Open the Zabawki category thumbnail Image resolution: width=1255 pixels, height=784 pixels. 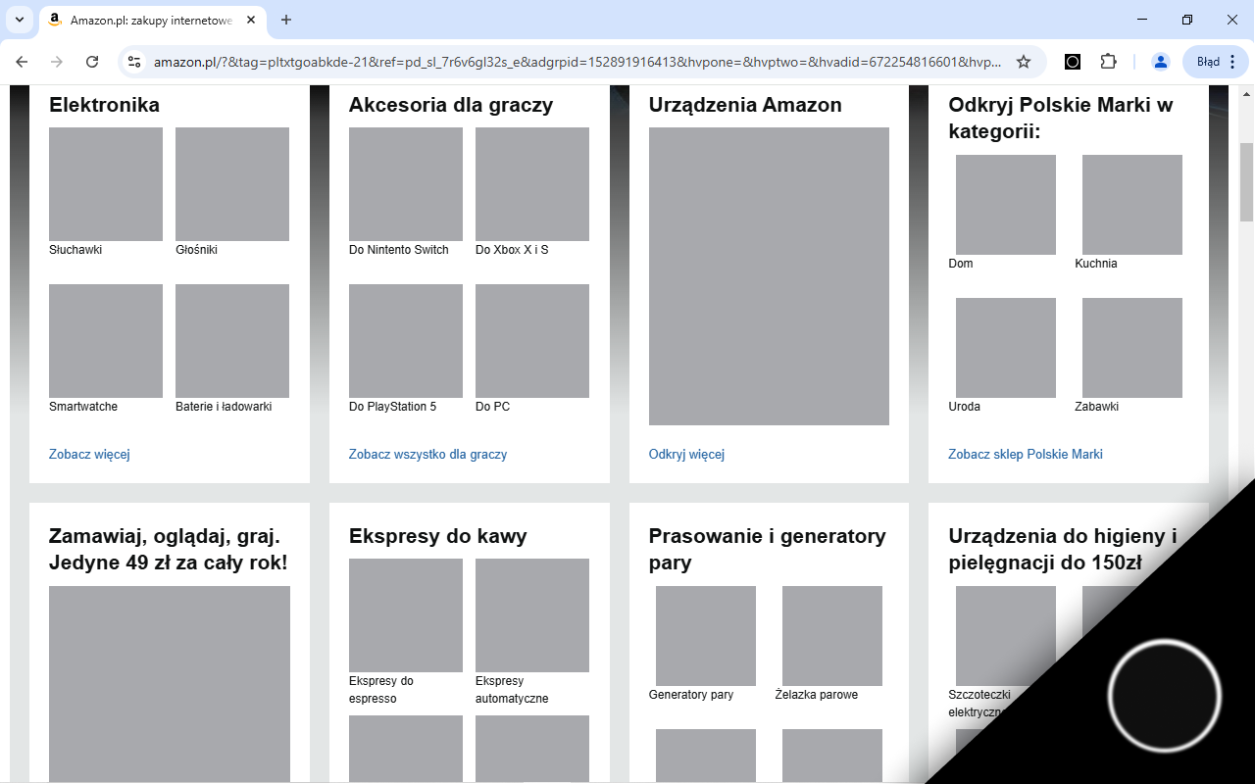tap(1132, 348)
